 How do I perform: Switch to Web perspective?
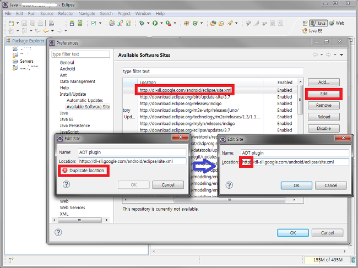click(337, 23)
